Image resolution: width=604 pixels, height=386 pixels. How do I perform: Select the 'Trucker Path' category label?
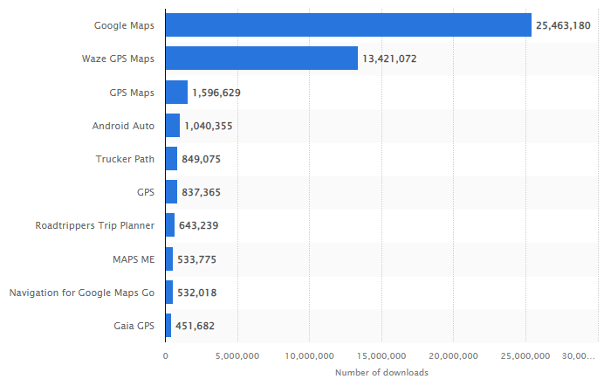pyautogui.click(x=125, y=159)
